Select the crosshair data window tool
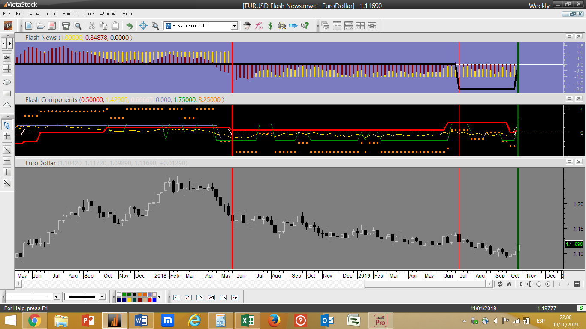Image resolution: width=586 pixels, height=329 pixels. (x=143, y=26)
